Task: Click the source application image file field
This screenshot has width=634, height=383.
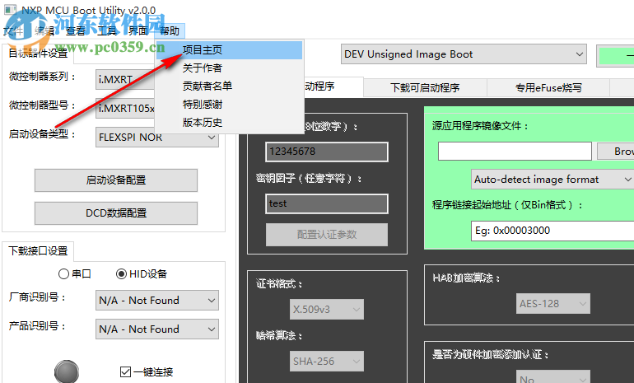Action: coord(515,152)
